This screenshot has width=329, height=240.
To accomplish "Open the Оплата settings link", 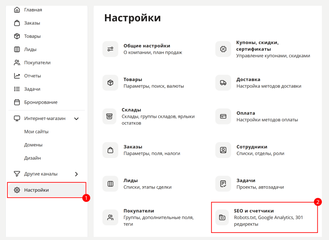I will point(246,113).
